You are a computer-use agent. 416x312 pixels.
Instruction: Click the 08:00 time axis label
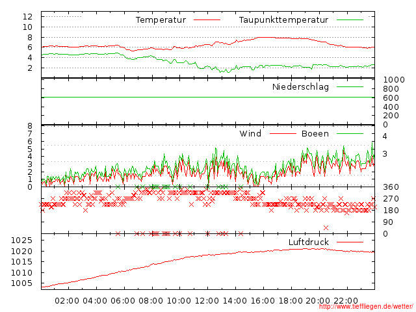pyautogui.click(x=151, y=301)
